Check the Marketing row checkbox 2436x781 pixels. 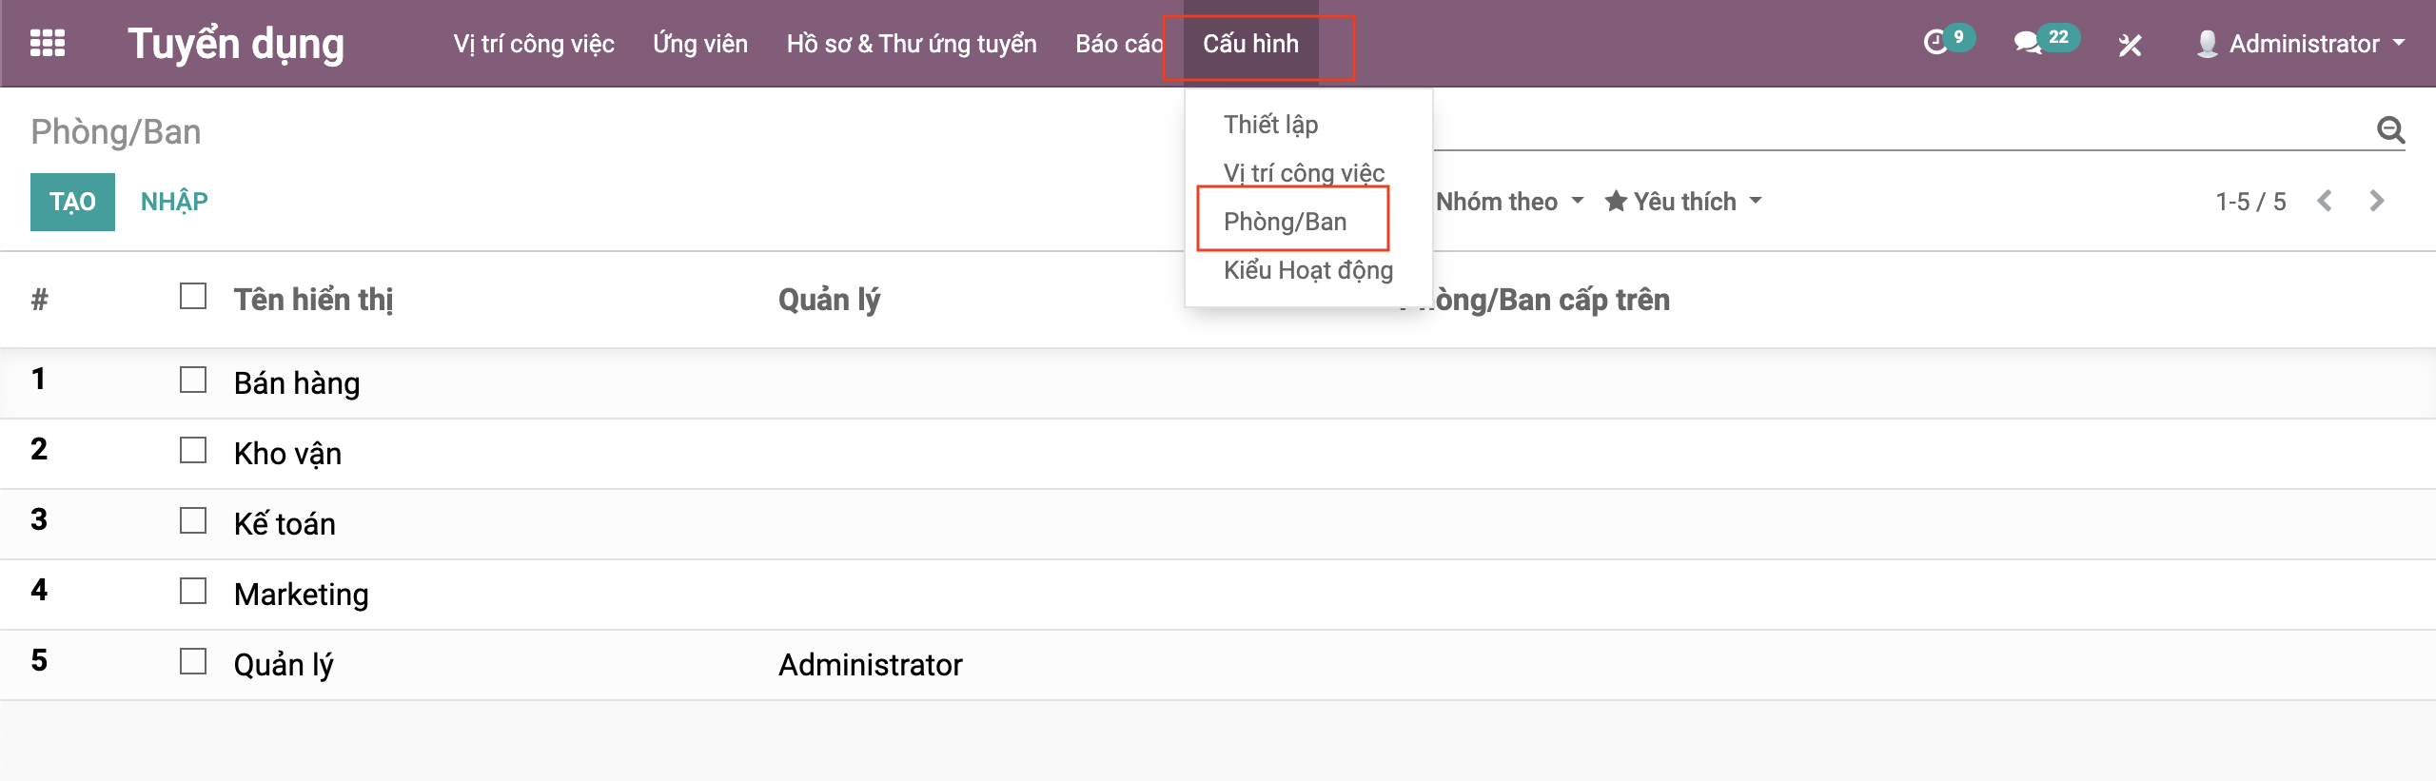[x=193, y=592]
